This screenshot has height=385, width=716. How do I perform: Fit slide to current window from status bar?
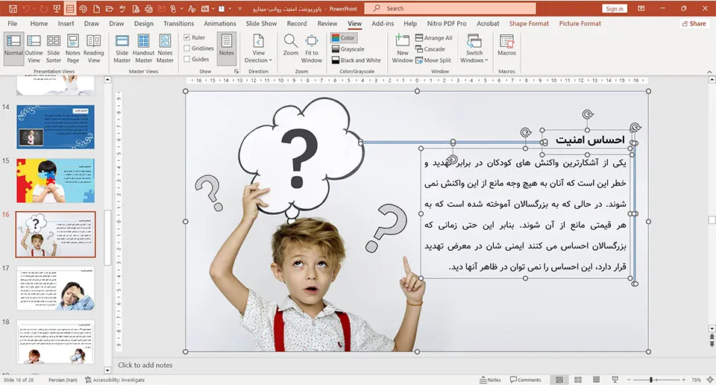click(710, 380)
